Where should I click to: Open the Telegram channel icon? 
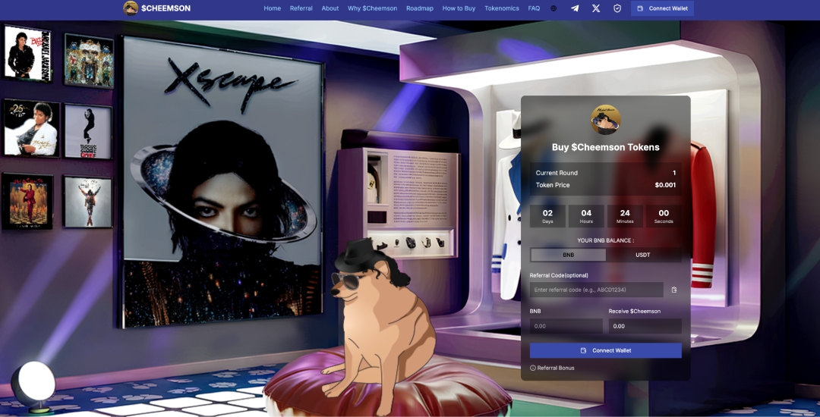[575, 8]
